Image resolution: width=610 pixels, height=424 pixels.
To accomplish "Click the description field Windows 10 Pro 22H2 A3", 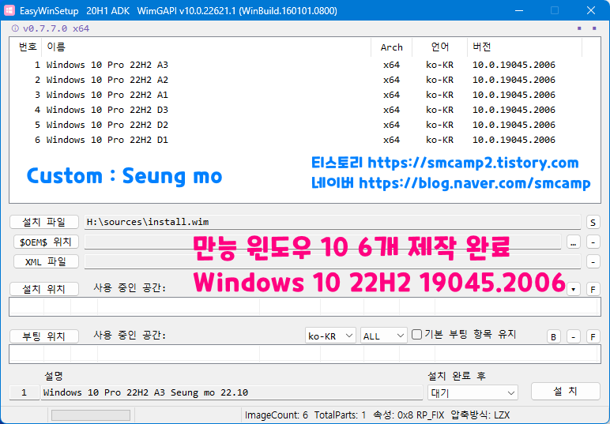I will coord(232,392).
